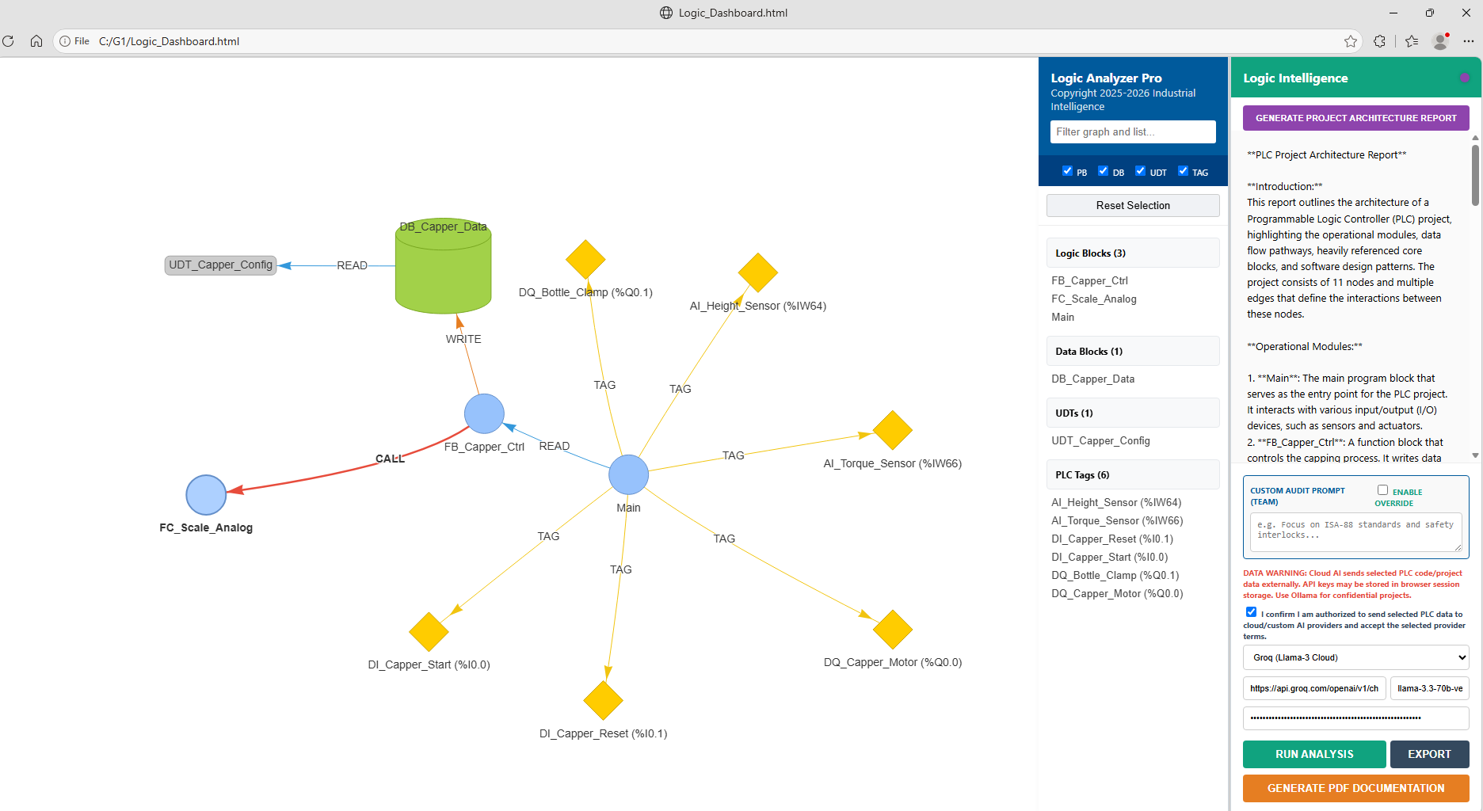
Task: Select AI_Height_Sensor (%IW64) in PLC Tags list
Action: pyautogui.click(x=1115, y=502)
